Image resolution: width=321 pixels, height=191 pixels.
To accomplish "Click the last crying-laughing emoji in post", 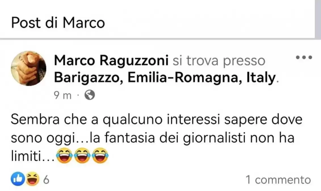I will [100, 156].
